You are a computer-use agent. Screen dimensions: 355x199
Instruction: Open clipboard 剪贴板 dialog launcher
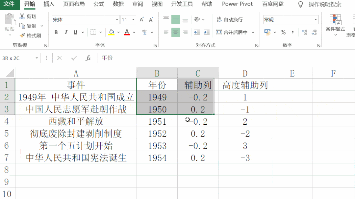pyautogui.click(x=45, y=46)
